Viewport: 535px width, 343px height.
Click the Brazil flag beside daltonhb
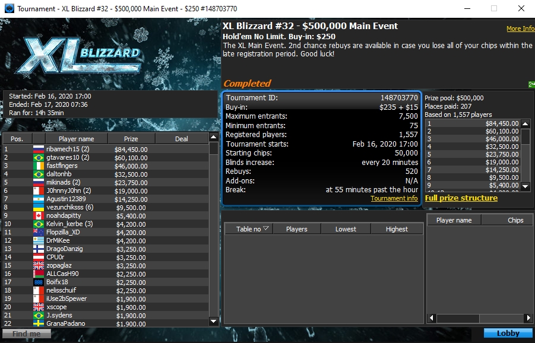pyautogui.click(x=39, y=174)
